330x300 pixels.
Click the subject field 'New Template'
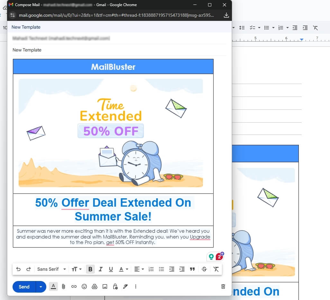(x=120, y=50)
